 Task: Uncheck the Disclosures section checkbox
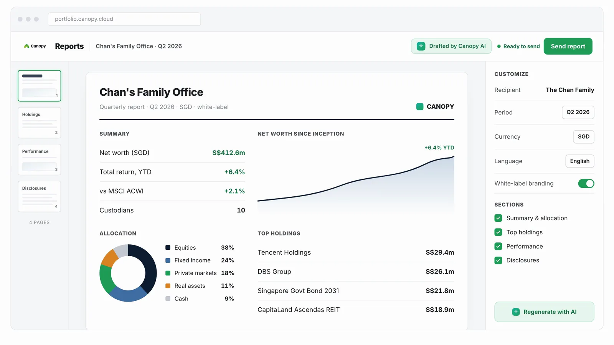(x=498, y=260)
